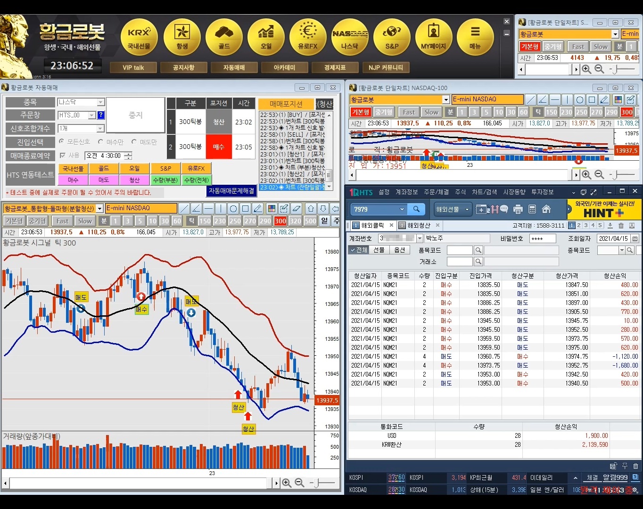The image size is (643, 509).
Task: Expand 계좌번호 account dropdown
Action: [420, 238]
